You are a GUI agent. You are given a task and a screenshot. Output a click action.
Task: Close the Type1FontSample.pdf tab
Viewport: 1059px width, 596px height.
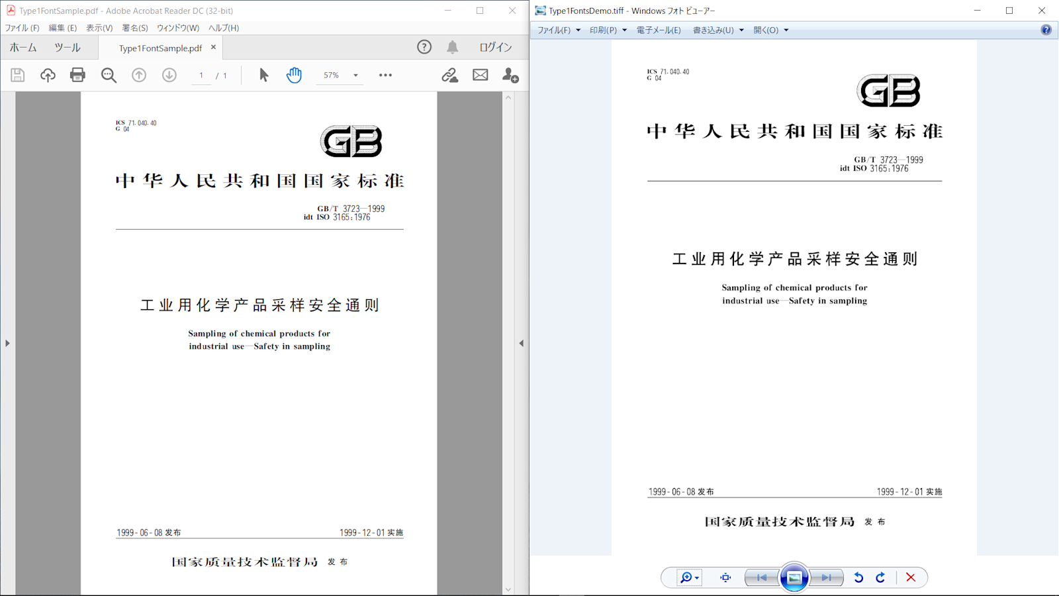point(213,47)
